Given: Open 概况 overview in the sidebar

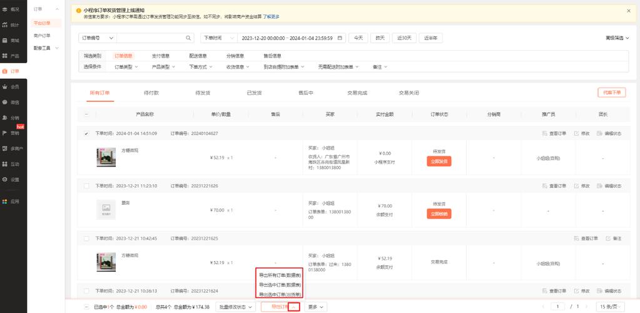Looking at the screenshot, I should (x=13, y=9).
